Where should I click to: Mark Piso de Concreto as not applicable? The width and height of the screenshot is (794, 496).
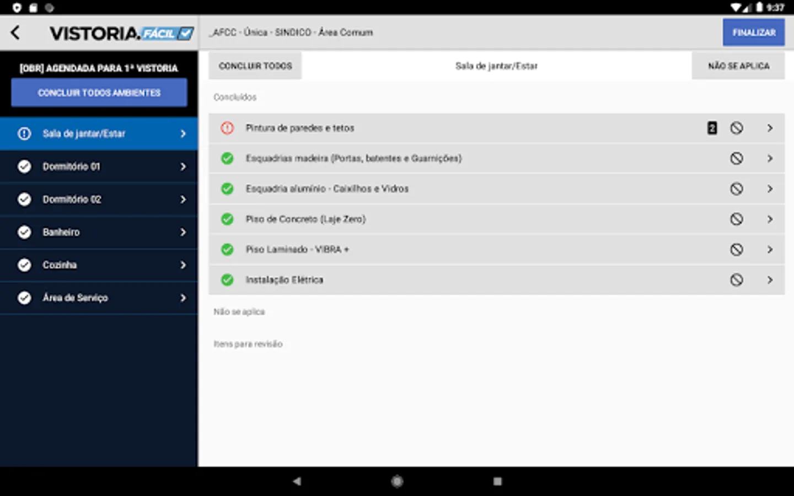coord(737,219)
